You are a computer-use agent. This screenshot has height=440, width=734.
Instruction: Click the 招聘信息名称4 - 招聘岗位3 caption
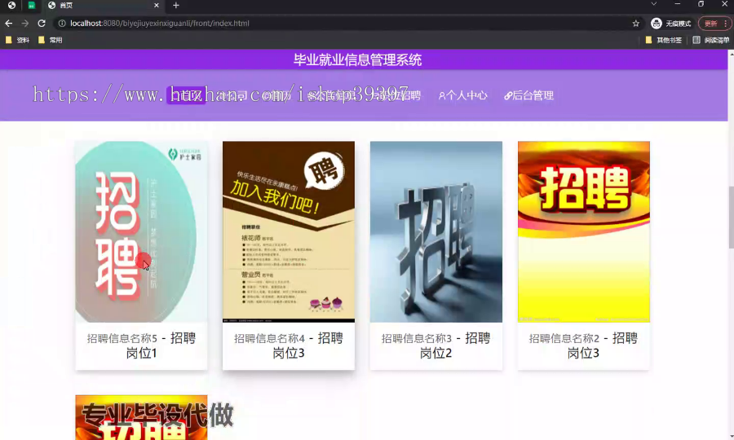(x=289, y=345)
